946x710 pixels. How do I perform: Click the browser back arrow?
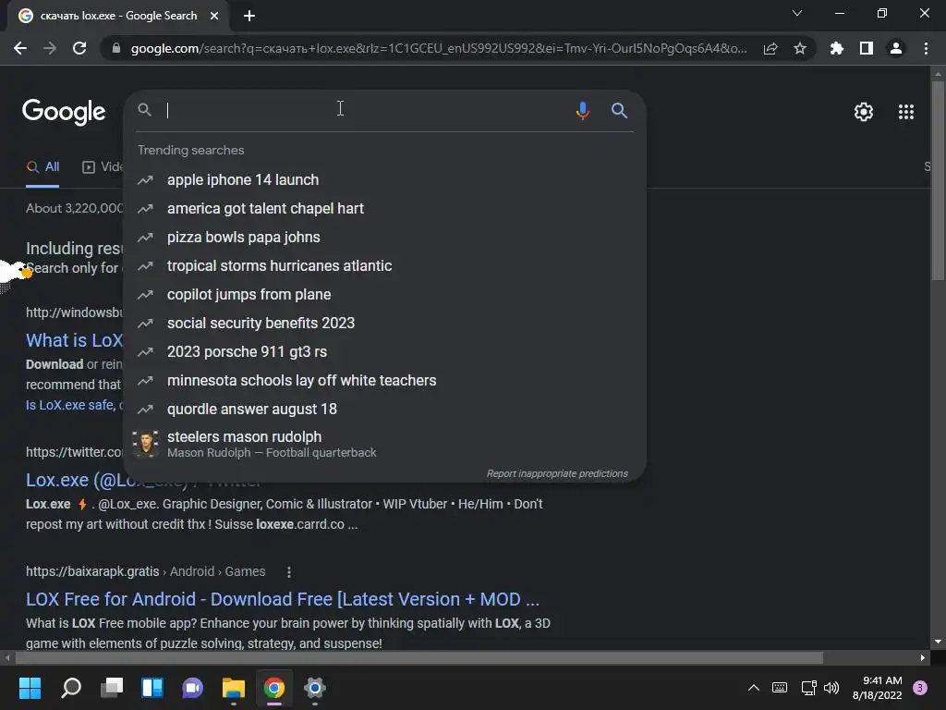pos(20,48)
